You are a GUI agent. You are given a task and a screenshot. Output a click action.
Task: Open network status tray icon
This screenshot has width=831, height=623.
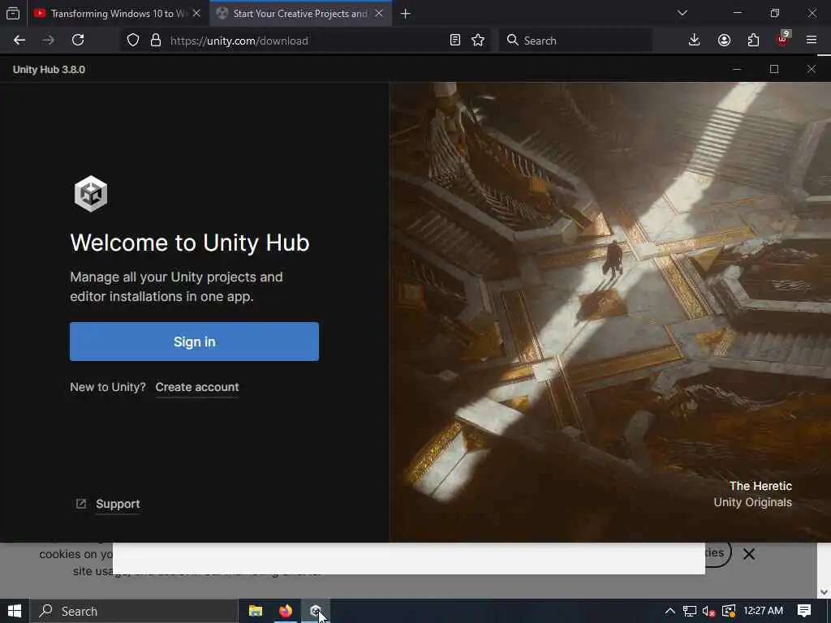coord(690,612)
